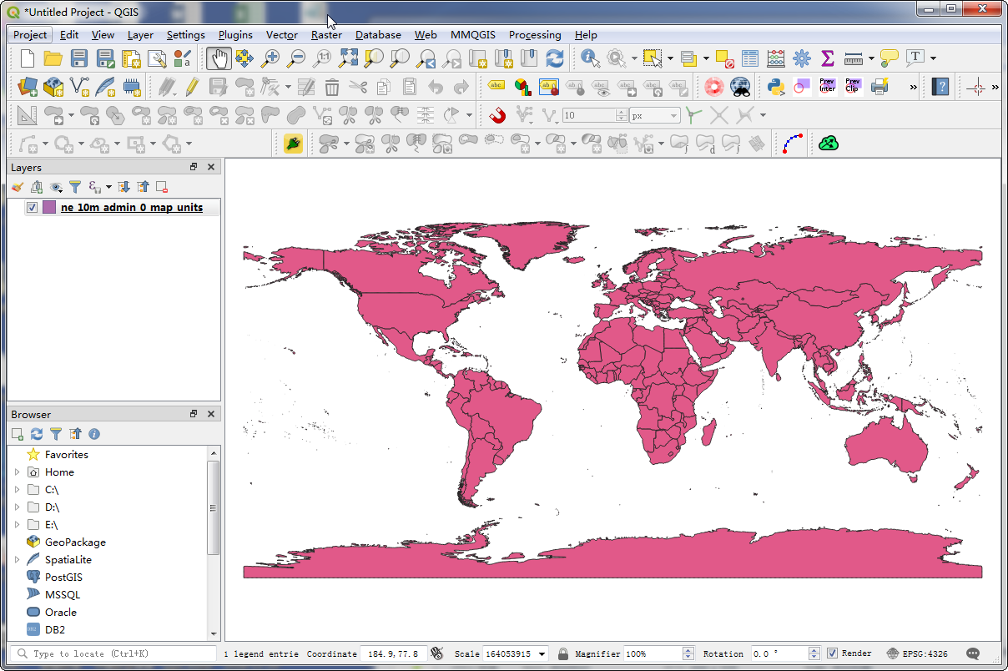
Task: Open the Vector menu
Action: point(282,35)
